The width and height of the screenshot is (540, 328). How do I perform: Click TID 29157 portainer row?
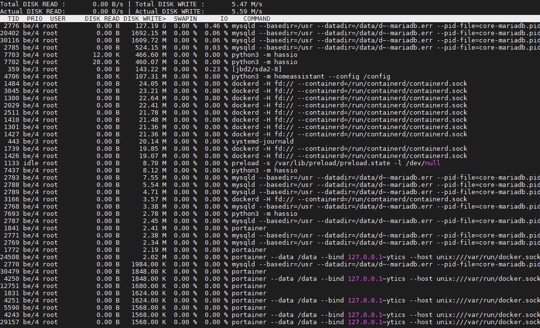tap(270, 321)
